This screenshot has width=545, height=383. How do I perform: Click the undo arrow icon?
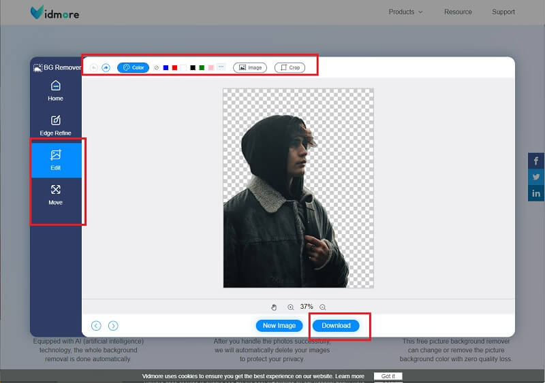pyautogui.click(x=94, y=68)
